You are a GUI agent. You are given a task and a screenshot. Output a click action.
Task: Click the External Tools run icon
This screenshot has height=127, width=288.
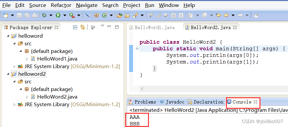click(72, 15)
